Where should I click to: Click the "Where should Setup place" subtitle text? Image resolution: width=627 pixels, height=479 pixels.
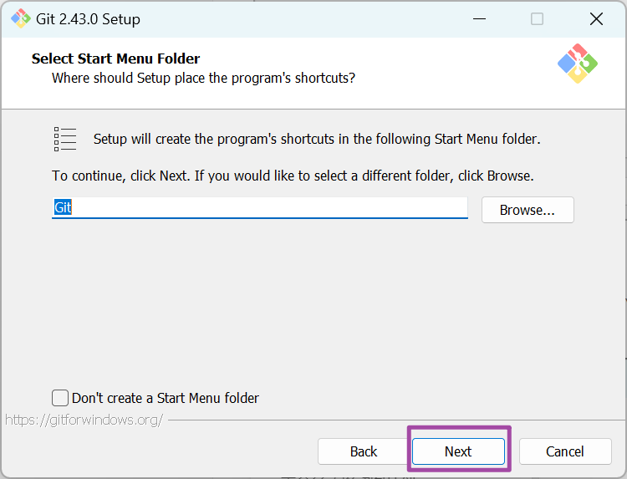coord(203,78)
